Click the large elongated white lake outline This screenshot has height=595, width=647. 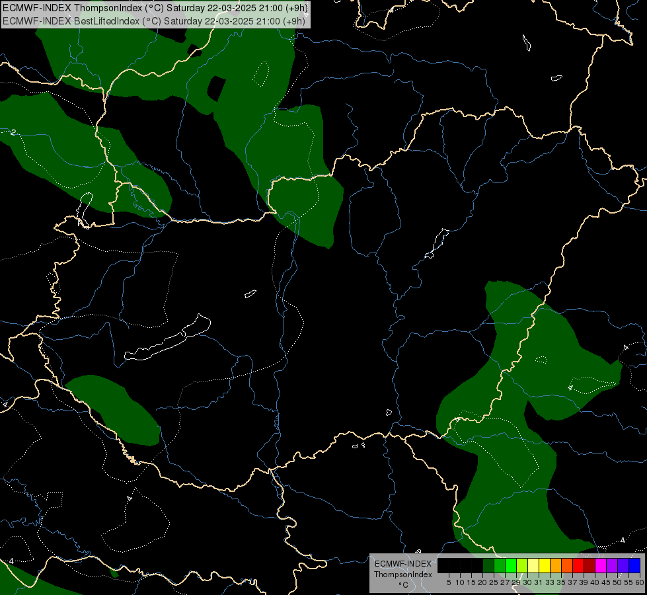(x=167, y=338)
